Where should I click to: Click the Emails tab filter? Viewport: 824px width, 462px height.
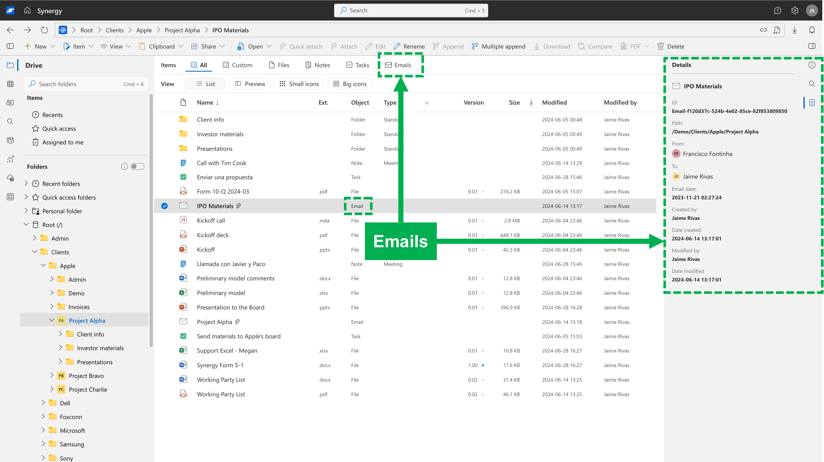[x=398, y=65]
